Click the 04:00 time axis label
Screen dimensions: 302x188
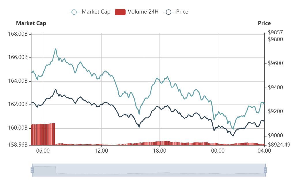265,151
